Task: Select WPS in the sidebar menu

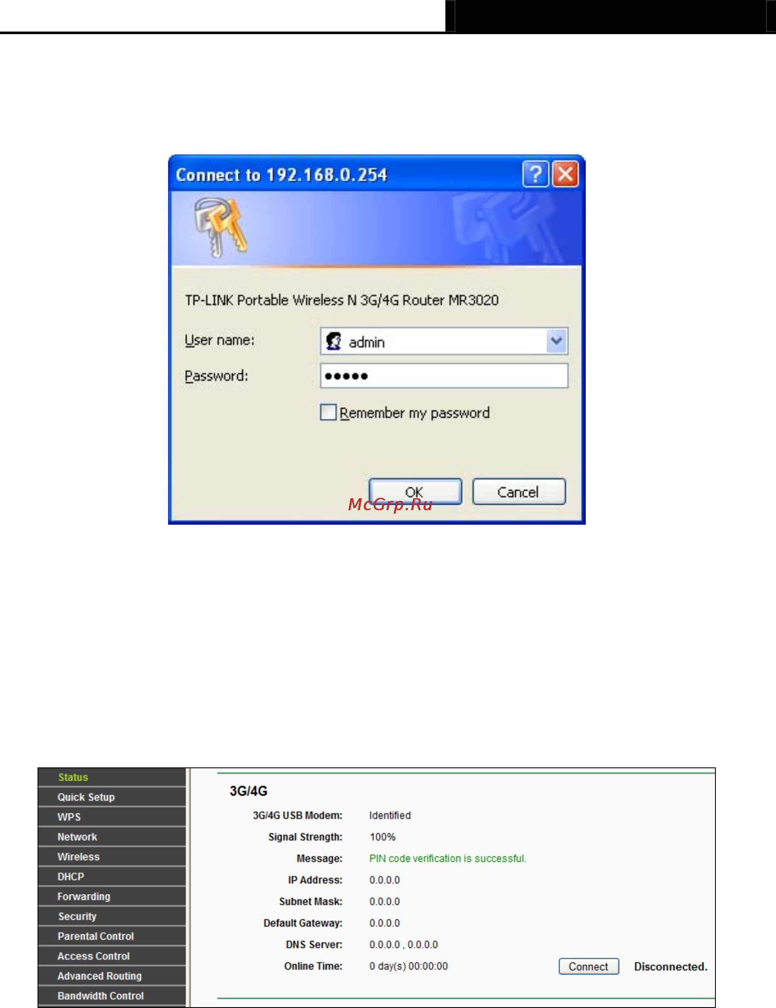Action: point(112,817)
